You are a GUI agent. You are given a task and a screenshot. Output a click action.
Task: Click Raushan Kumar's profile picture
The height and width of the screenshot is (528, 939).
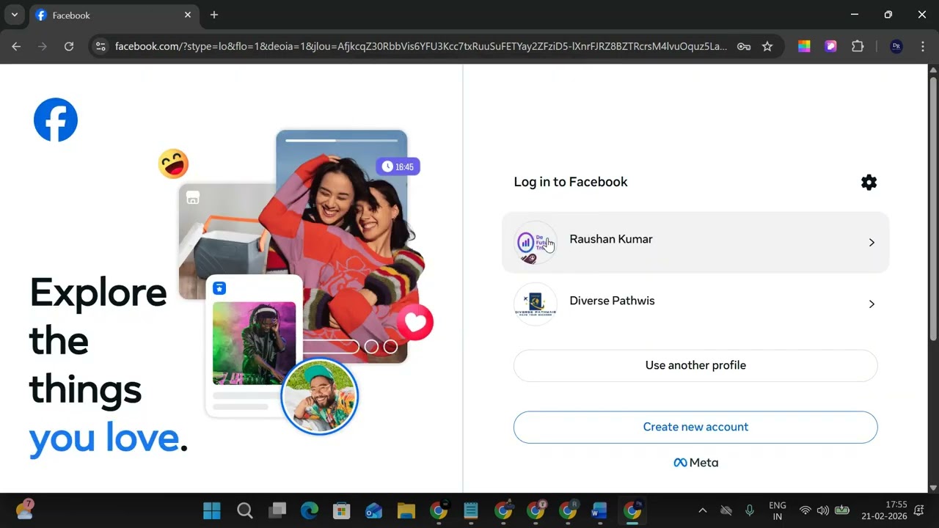tap(536, 243)
